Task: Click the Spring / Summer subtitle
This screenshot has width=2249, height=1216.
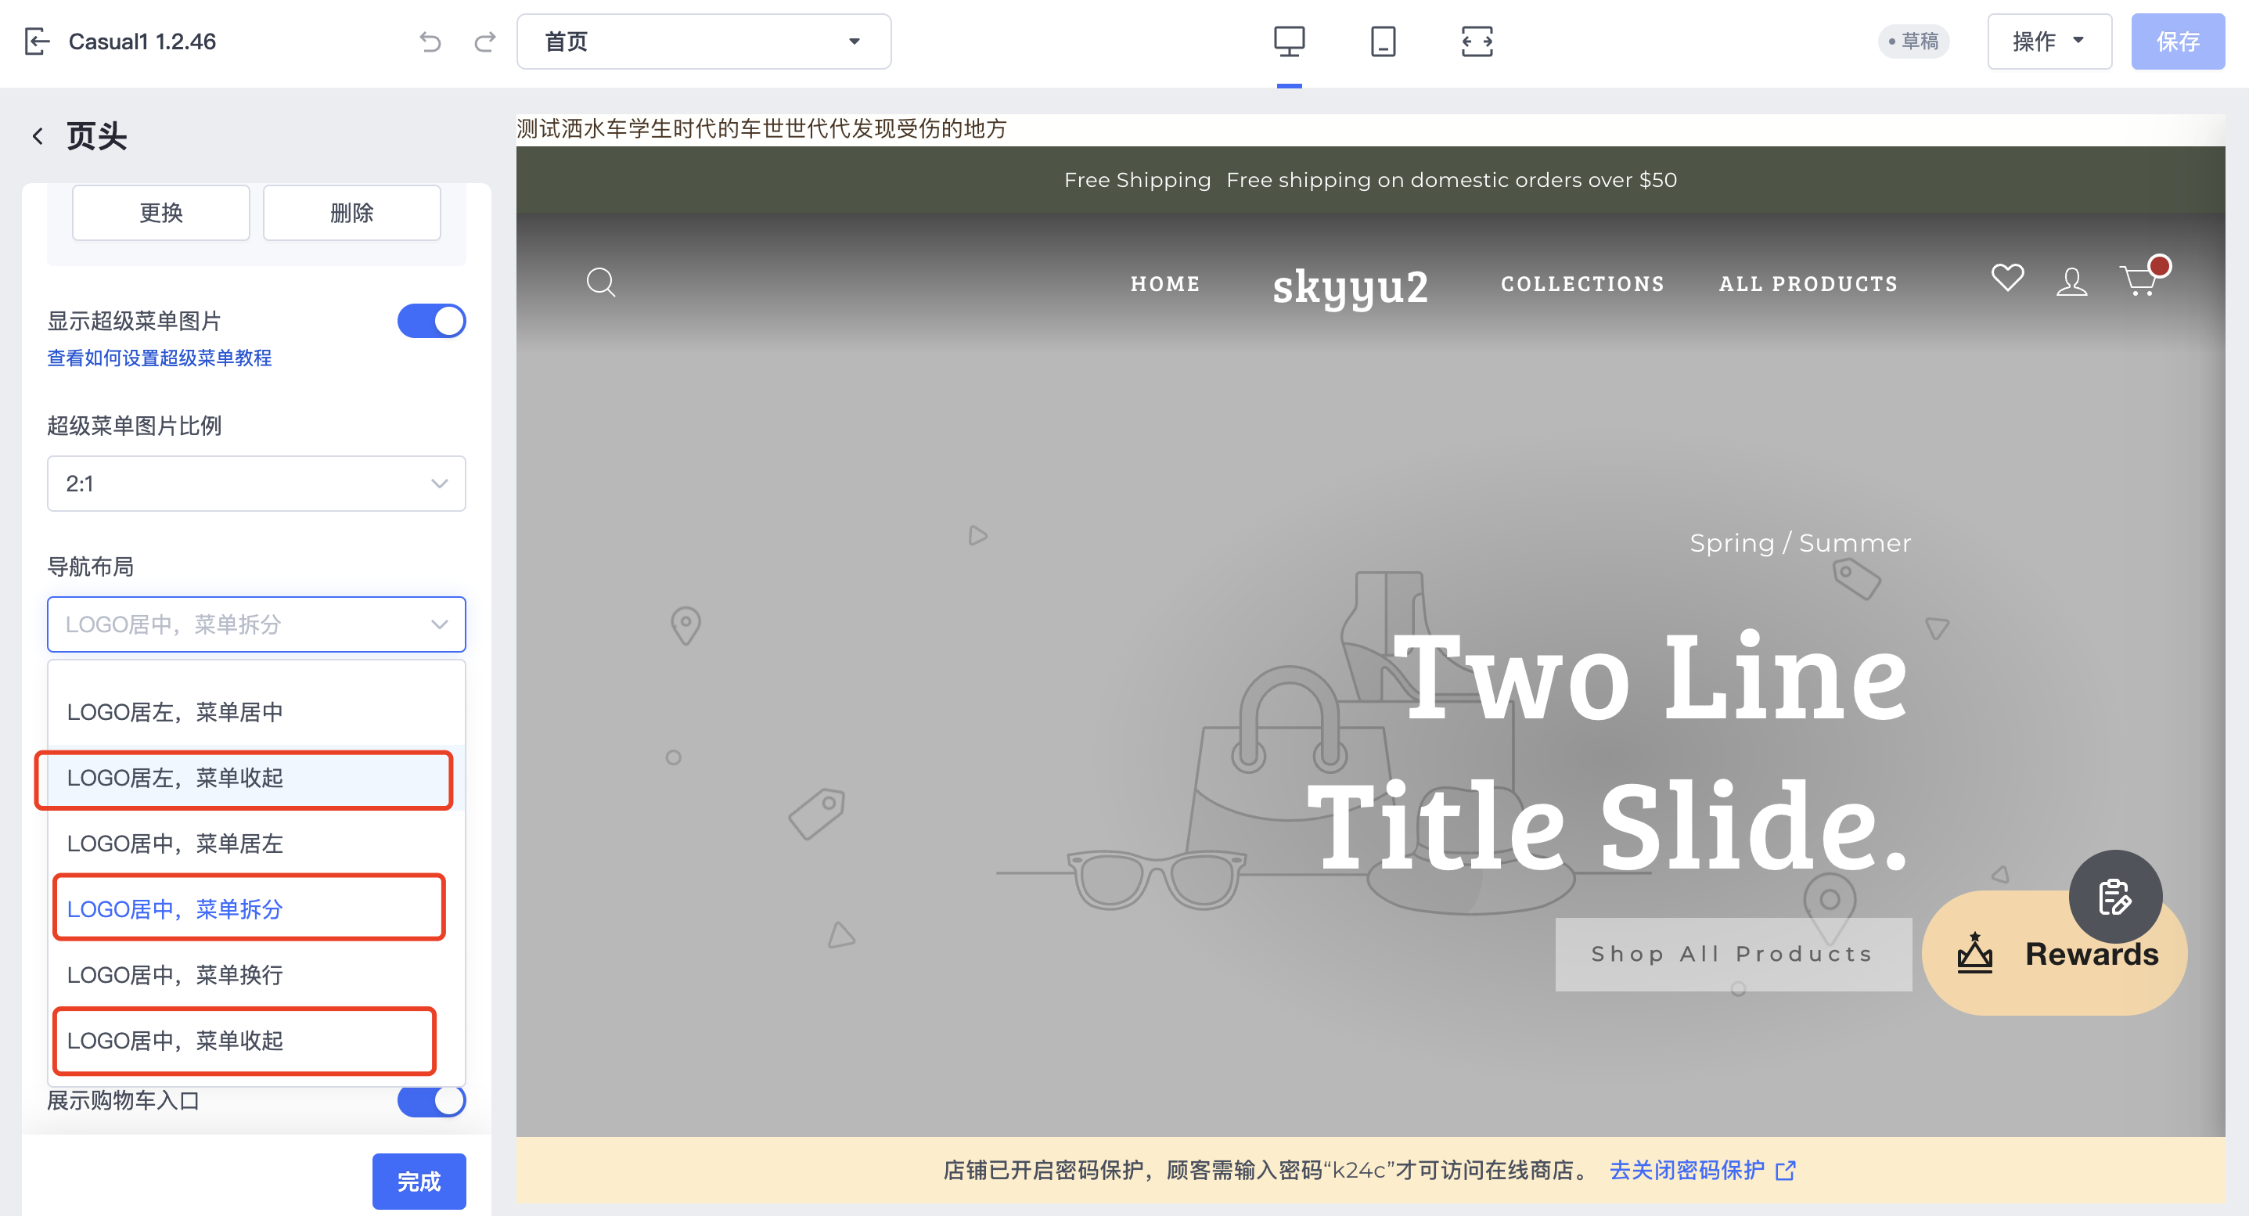Action: tap(1801, 543)
